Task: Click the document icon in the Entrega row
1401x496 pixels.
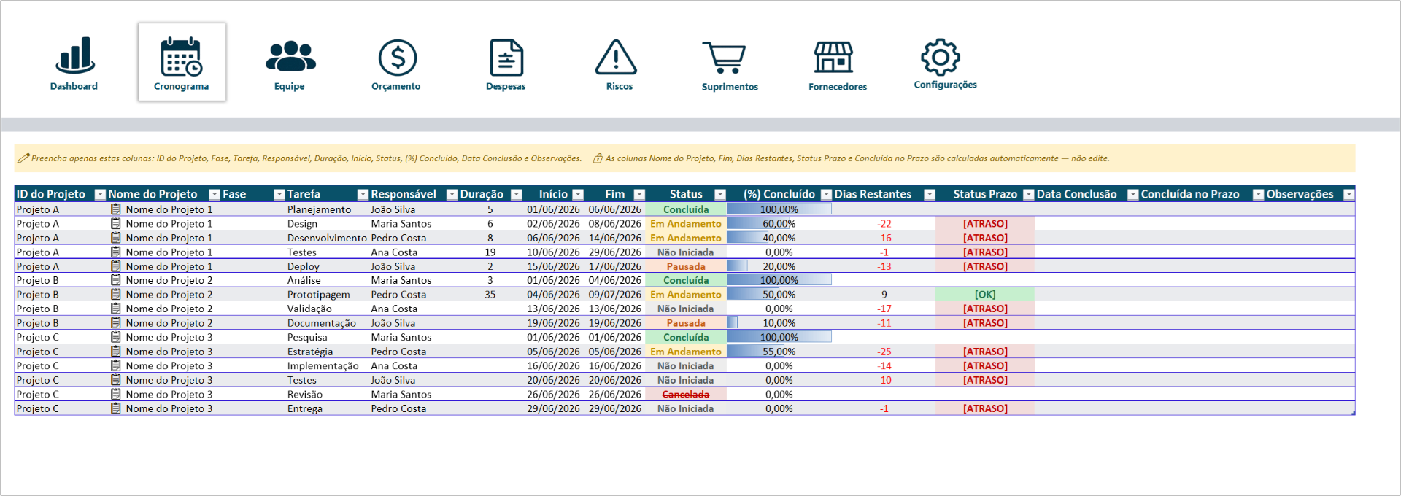Action: [115, 408]
